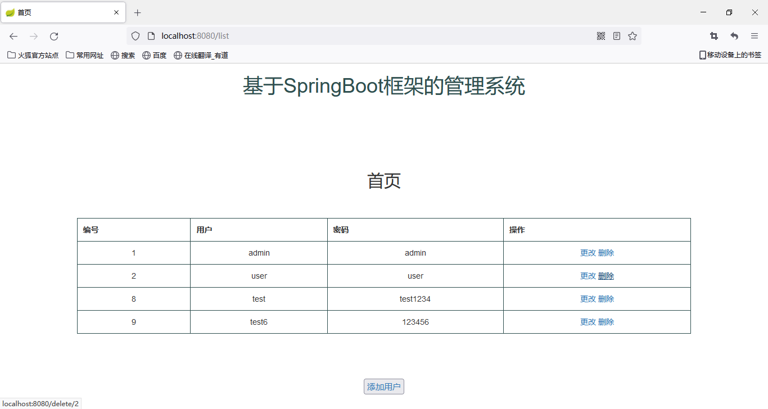Screen dimensions: 768x409
Task: Open the shield tracking protection icon
Action: (x=135, y=36)
